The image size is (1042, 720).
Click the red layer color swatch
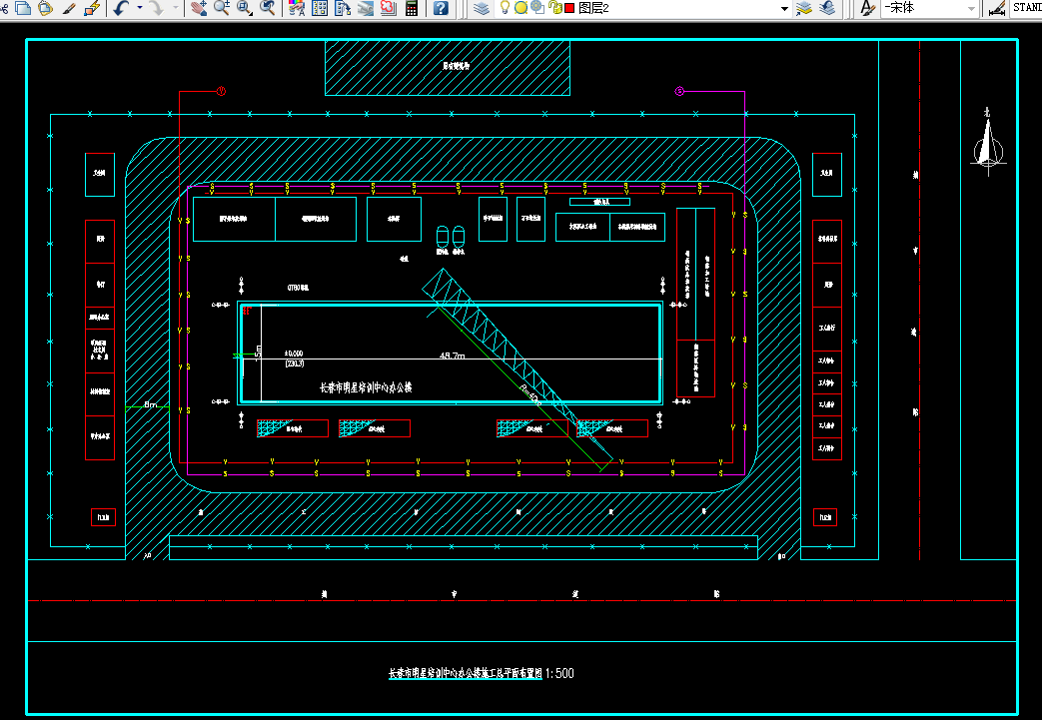pos(569,8)
